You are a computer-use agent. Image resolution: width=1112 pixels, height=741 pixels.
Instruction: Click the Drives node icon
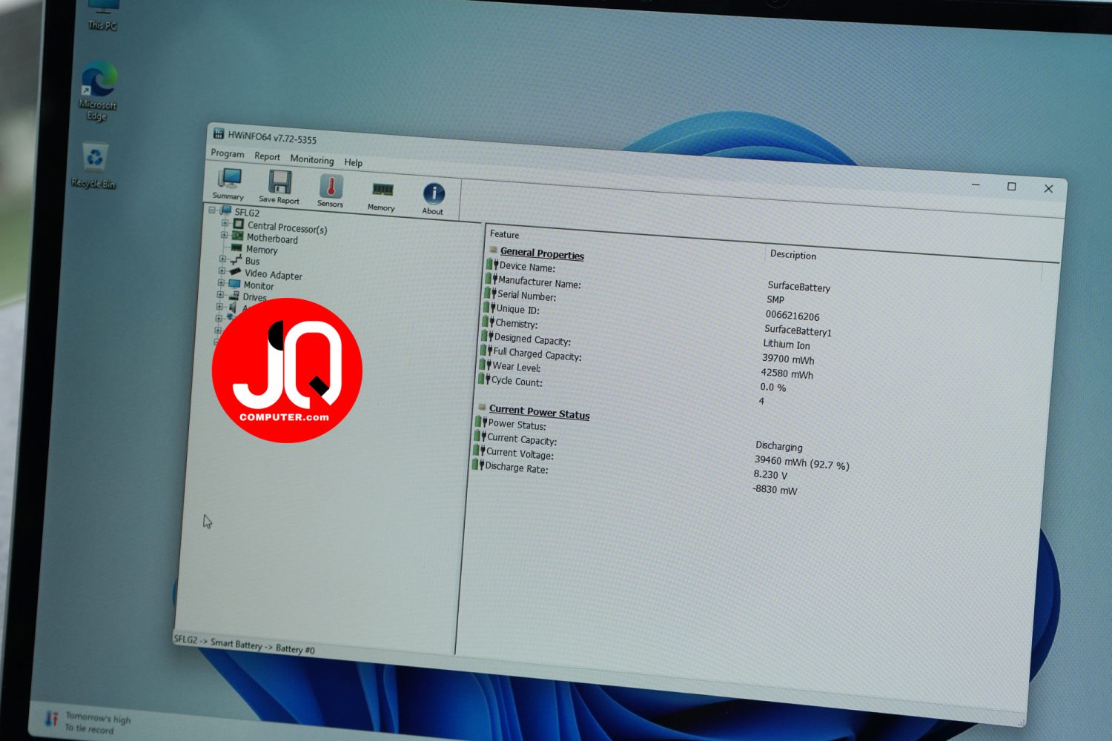pos(234,295)
